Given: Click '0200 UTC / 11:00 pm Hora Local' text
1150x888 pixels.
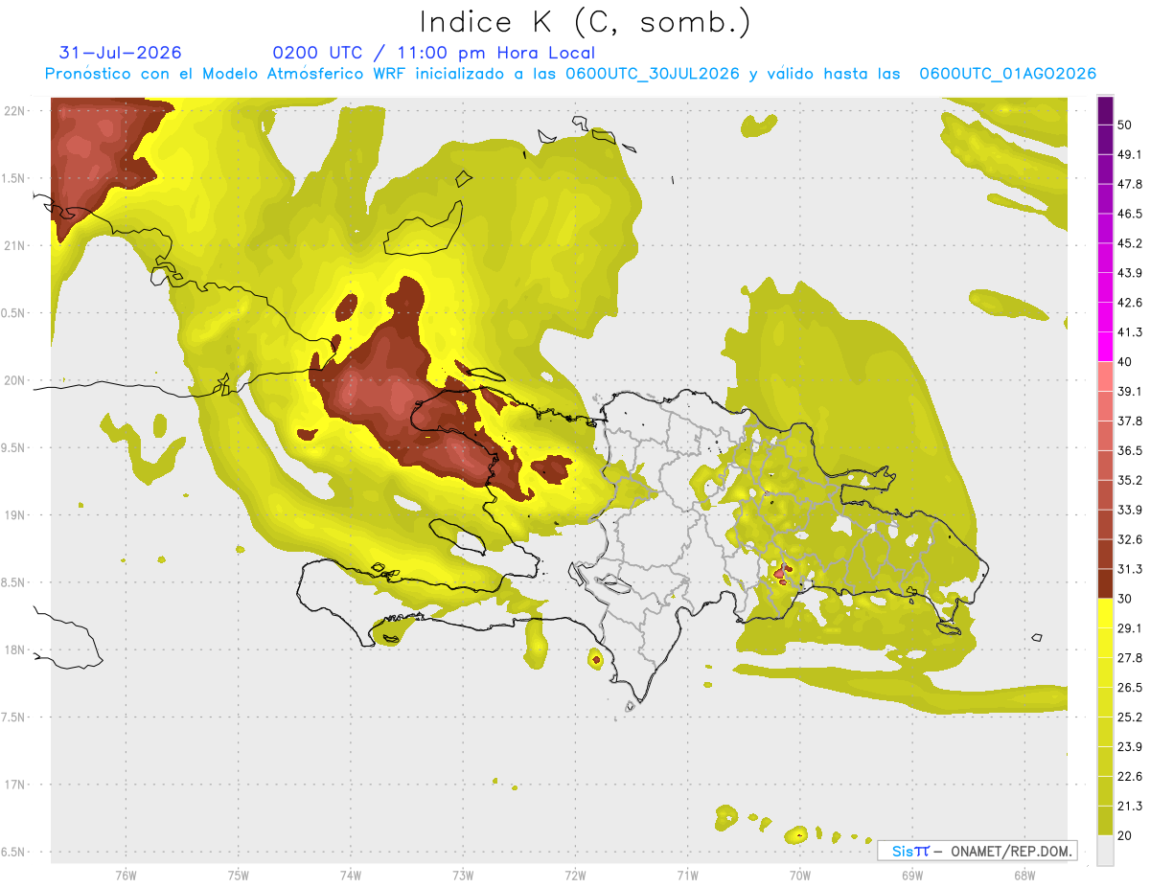Looking at the screenshot, I should (x=433, y=54).
